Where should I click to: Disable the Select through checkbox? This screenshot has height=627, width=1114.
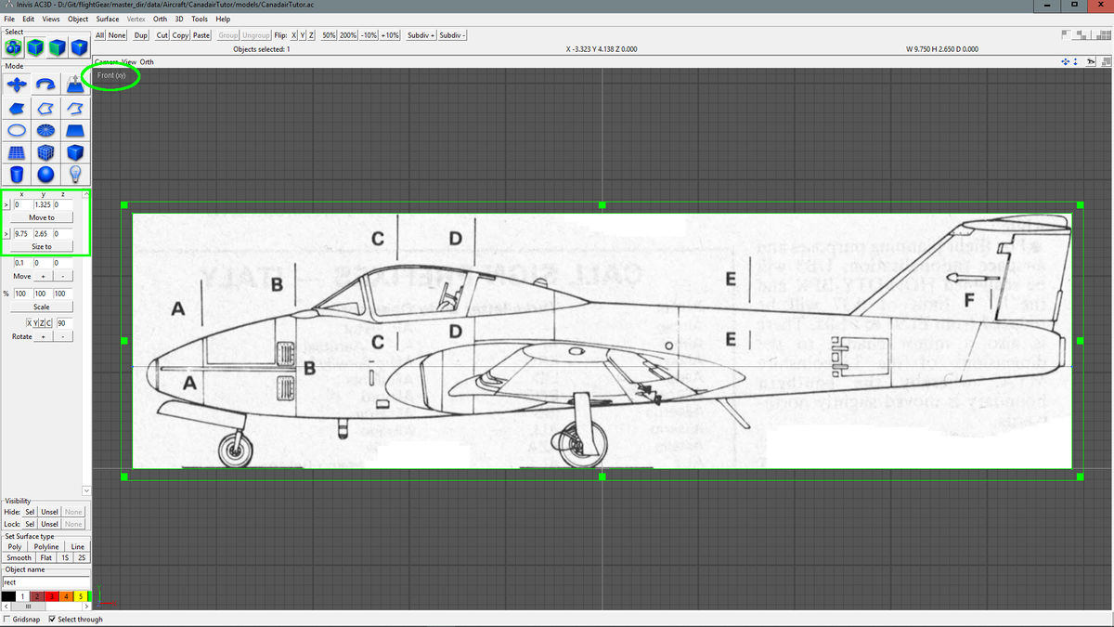click(x=53, y=619)
